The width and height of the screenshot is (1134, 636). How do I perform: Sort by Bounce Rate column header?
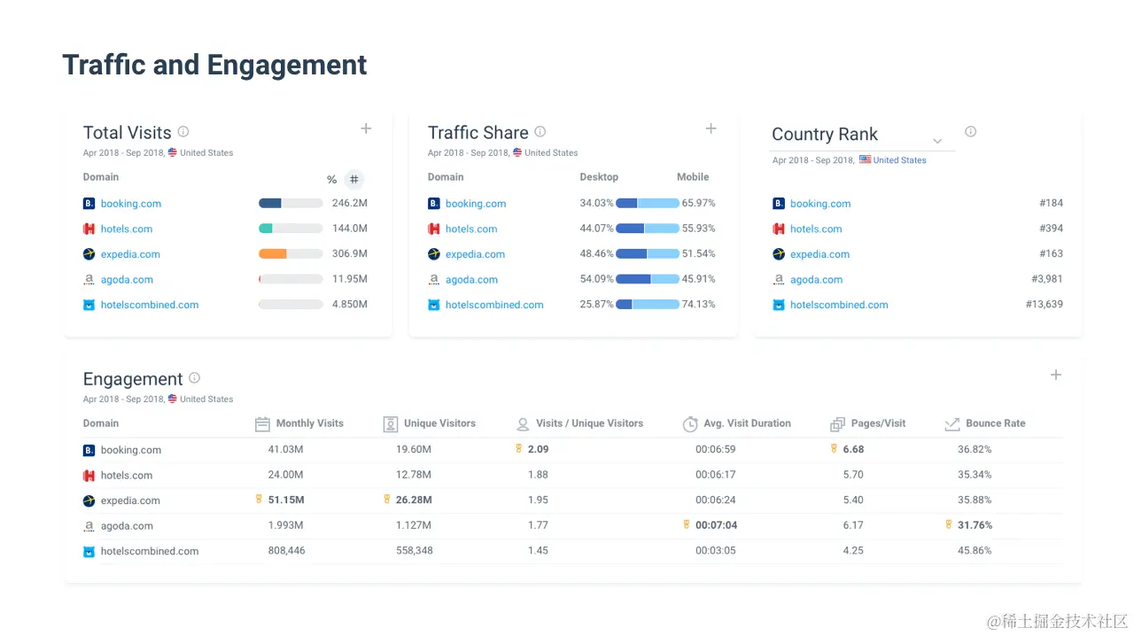point(995,423)
